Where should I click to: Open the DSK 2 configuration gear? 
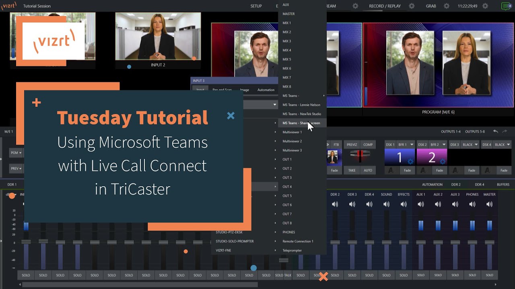coord(443,161)
